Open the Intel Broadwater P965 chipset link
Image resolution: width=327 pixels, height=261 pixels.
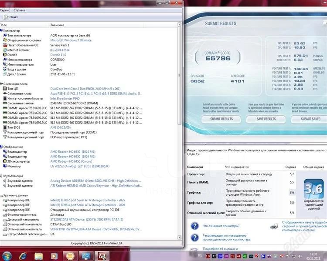[65, 98]
